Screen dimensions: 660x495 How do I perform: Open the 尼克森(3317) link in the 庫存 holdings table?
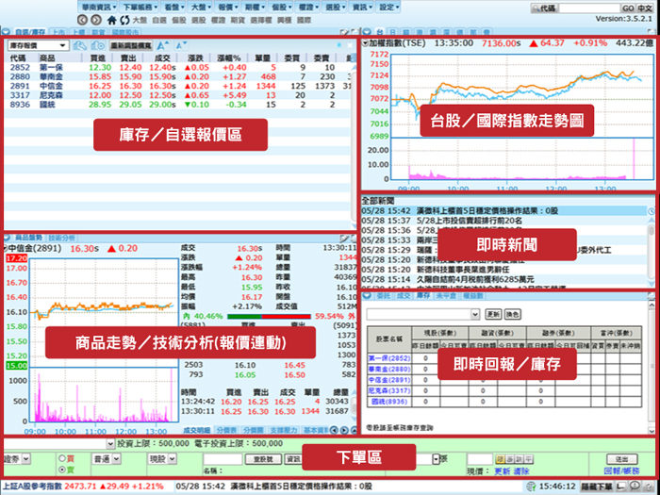388,390
